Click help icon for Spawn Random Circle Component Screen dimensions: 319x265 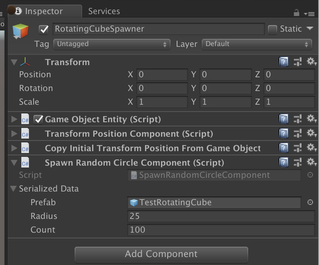(x=283, y=163)
